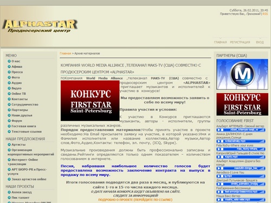This screenshot has height=203, width=271.
Task: Open the Наши друзья page
Action: (x=22, y=115)
